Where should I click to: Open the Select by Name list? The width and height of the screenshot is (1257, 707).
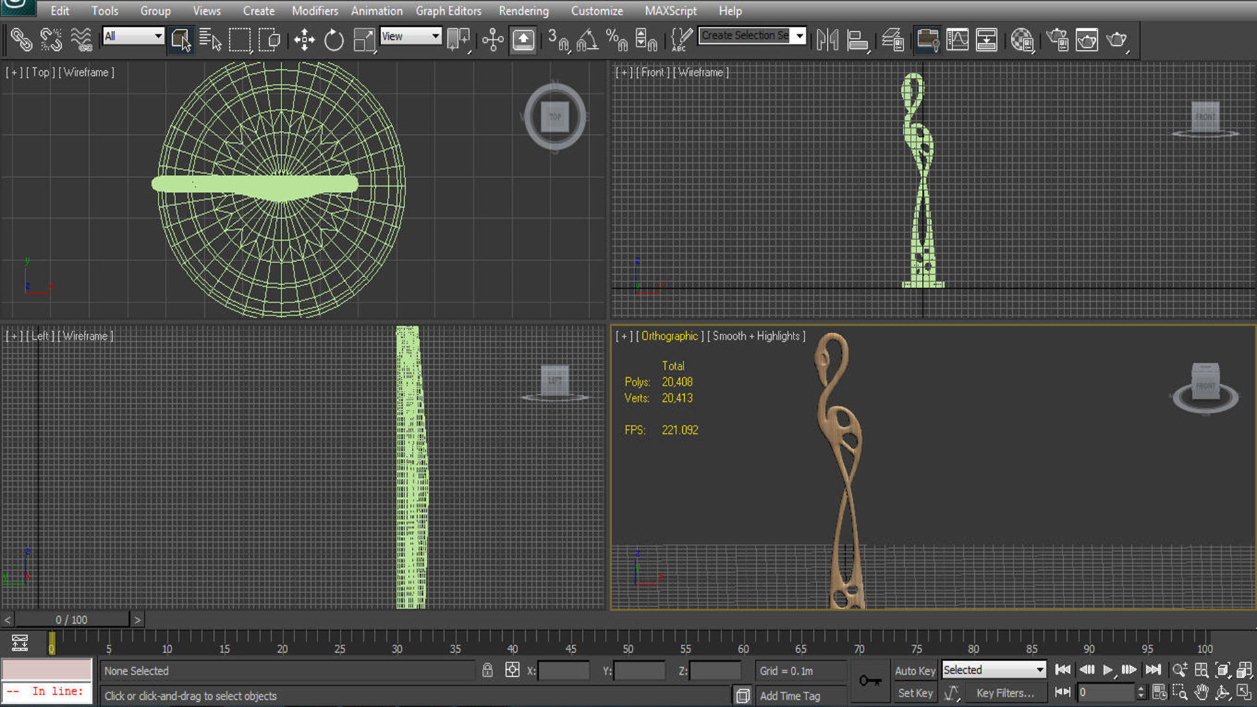pyautogui.click(x=210, y=39)
